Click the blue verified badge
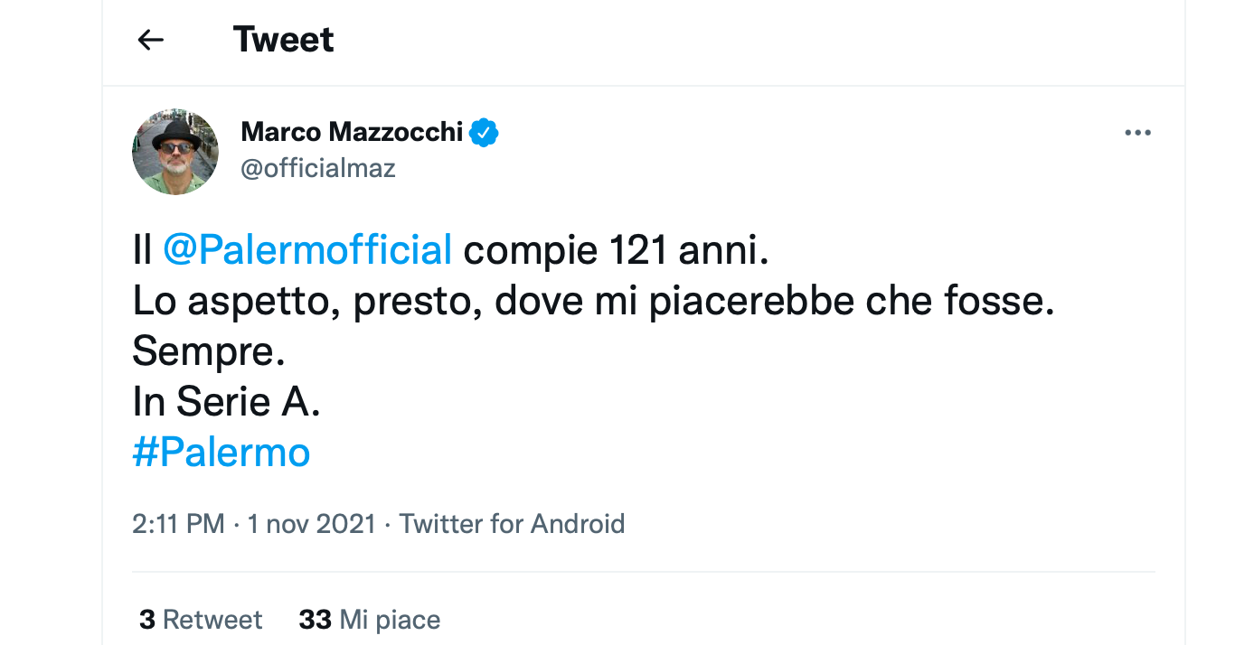Image resolution: width=1235 pixels, height=645 pixels. [x=485, y=133]
